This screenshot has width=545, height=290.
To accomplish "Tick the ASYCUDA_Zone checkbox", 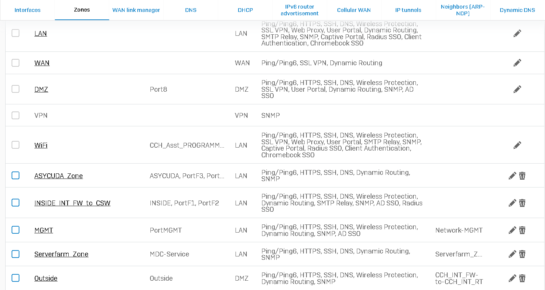I will tap(15, 175).
